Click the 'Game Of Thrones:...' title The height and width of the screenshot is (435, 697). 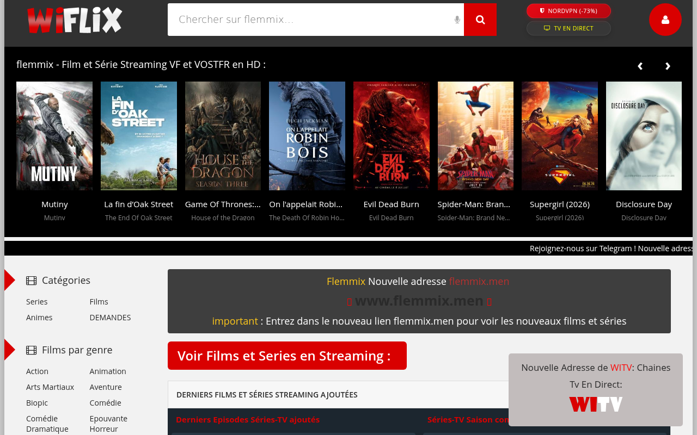pos(223,204)
